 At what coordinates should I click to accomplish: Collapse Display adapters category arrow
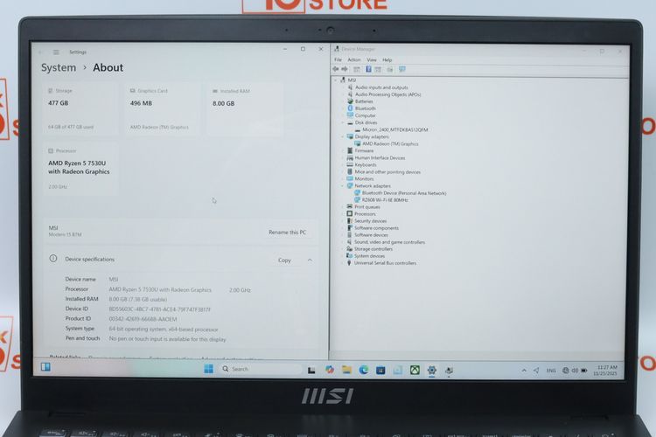point(343,136)
